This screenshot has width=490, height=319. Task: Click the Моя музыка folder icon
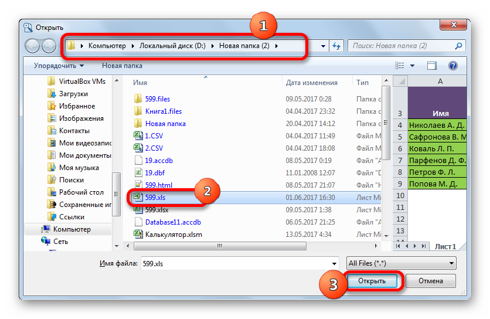(x=51, y=168)
